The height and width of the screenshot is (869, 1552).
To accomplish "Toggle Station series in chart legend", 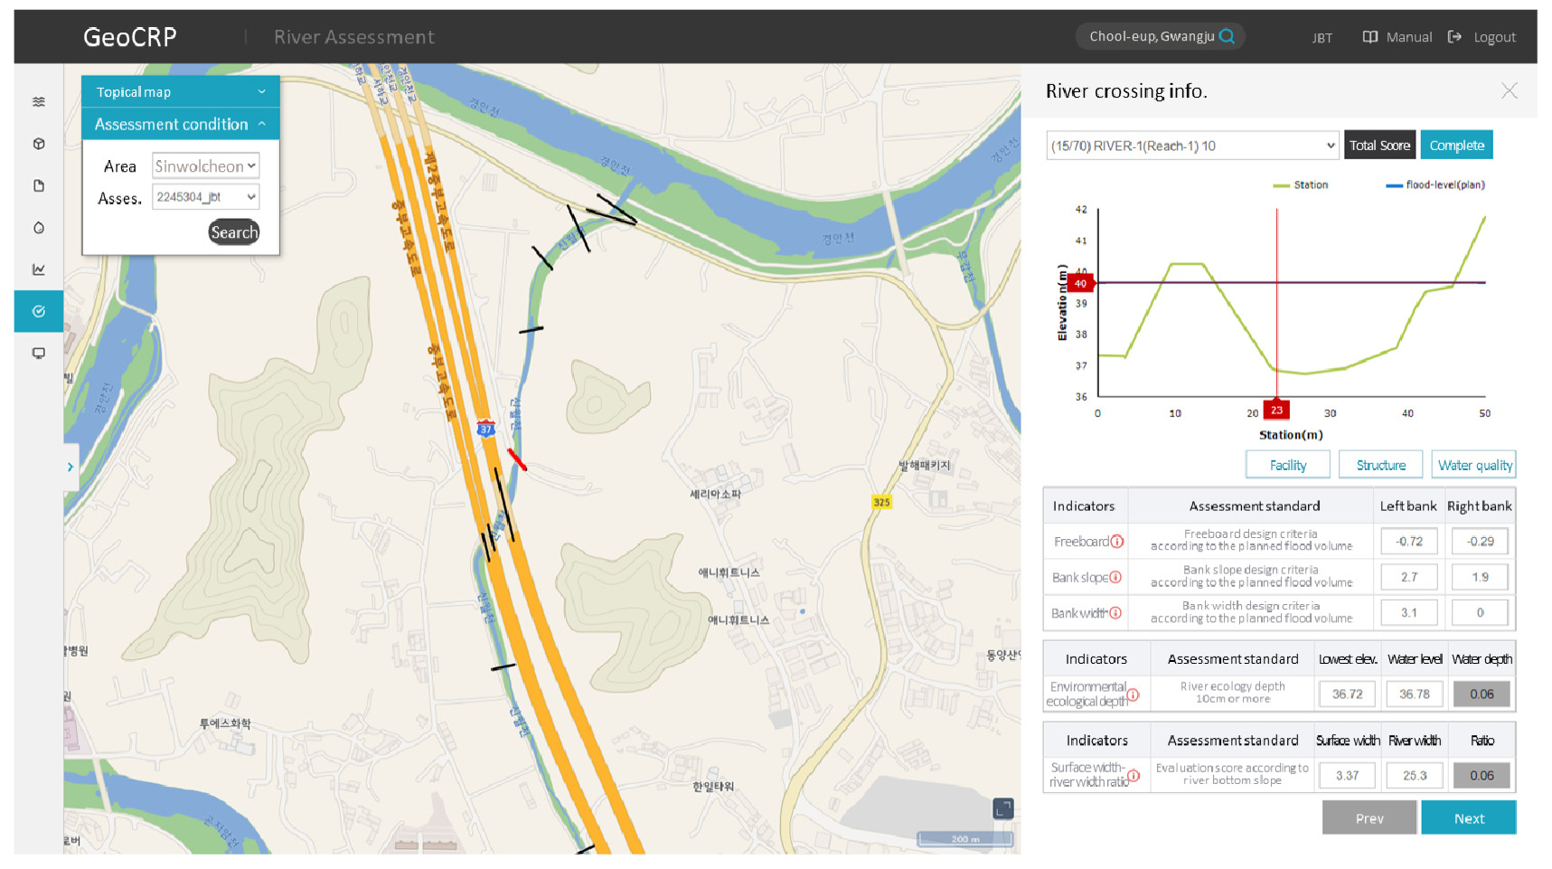I will (x=1301, y=185).
